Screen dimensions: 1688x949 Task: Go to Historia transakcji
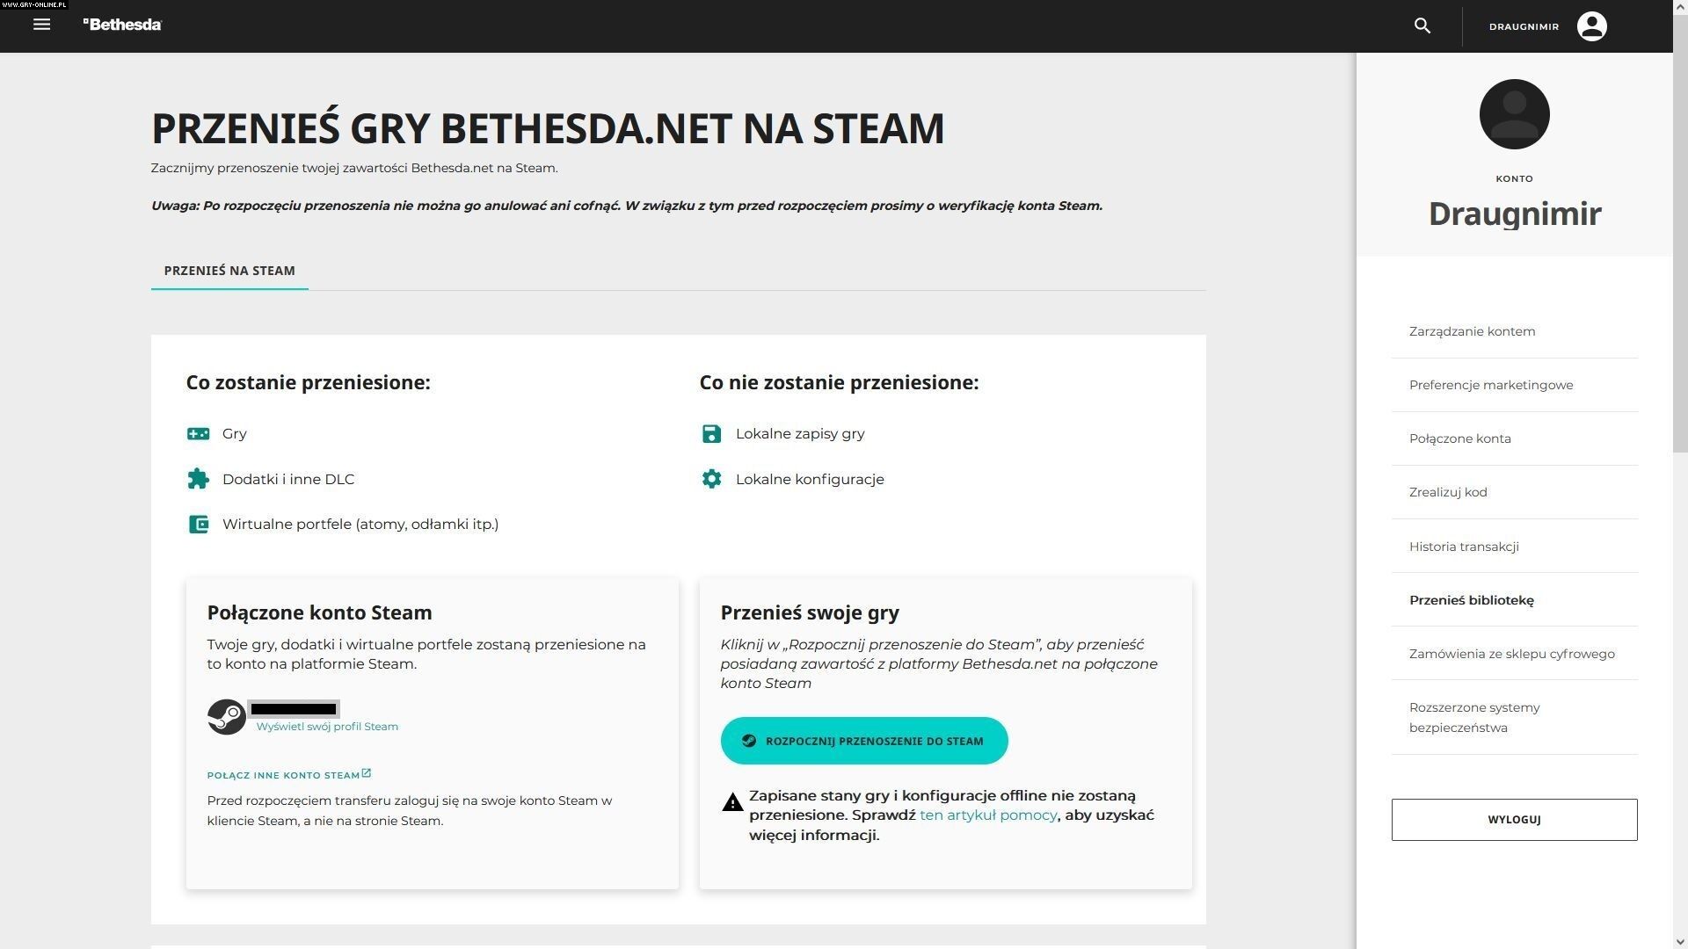1463,547
